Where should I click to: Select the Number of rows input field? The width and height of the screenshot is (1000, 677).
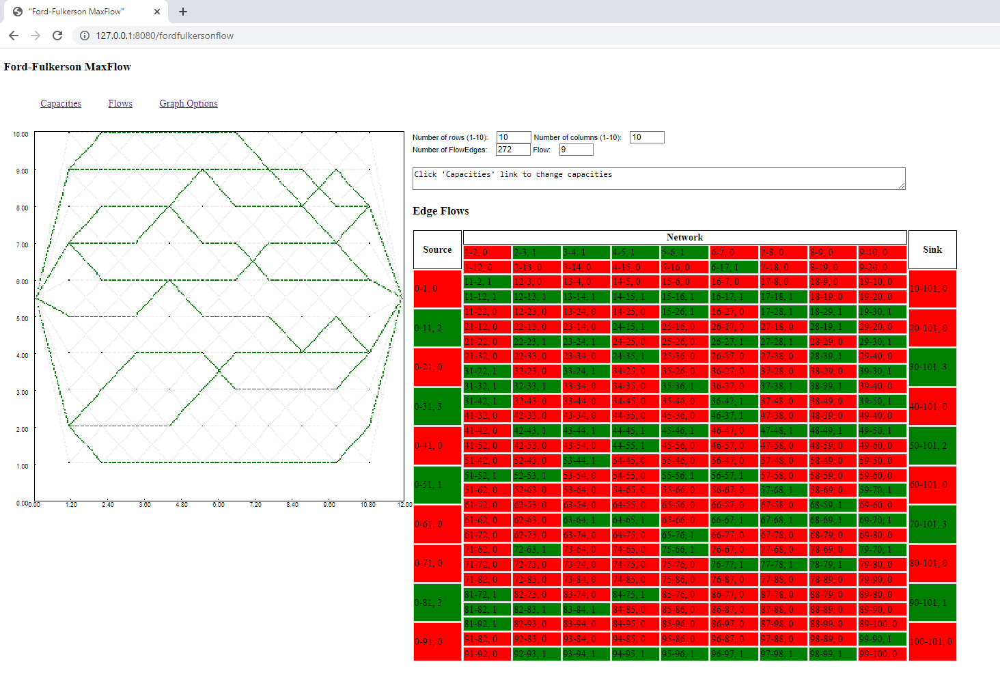513,137
